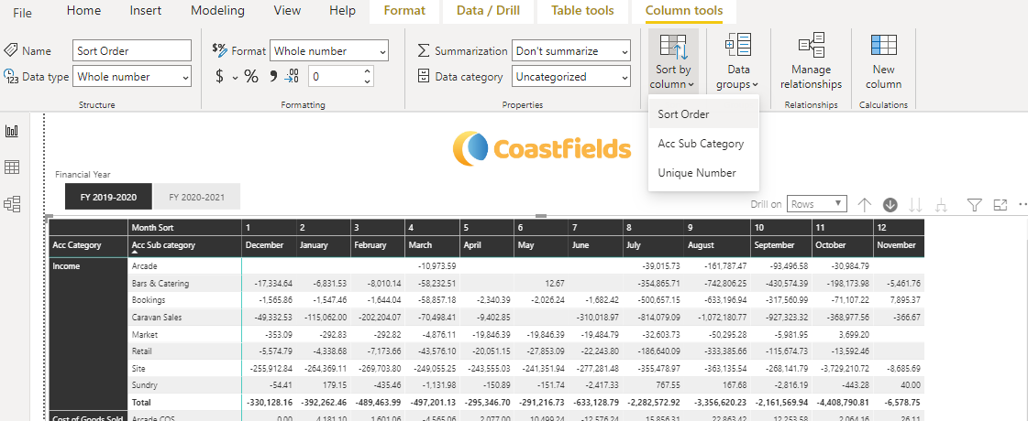Switch to Model view in sidebar
Screen dimensions: 1028x421
coord(12,204)
